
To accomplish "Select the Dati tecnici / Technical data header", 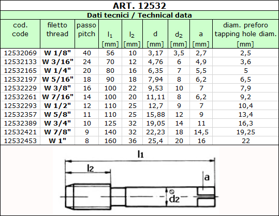I will [139, 15].
